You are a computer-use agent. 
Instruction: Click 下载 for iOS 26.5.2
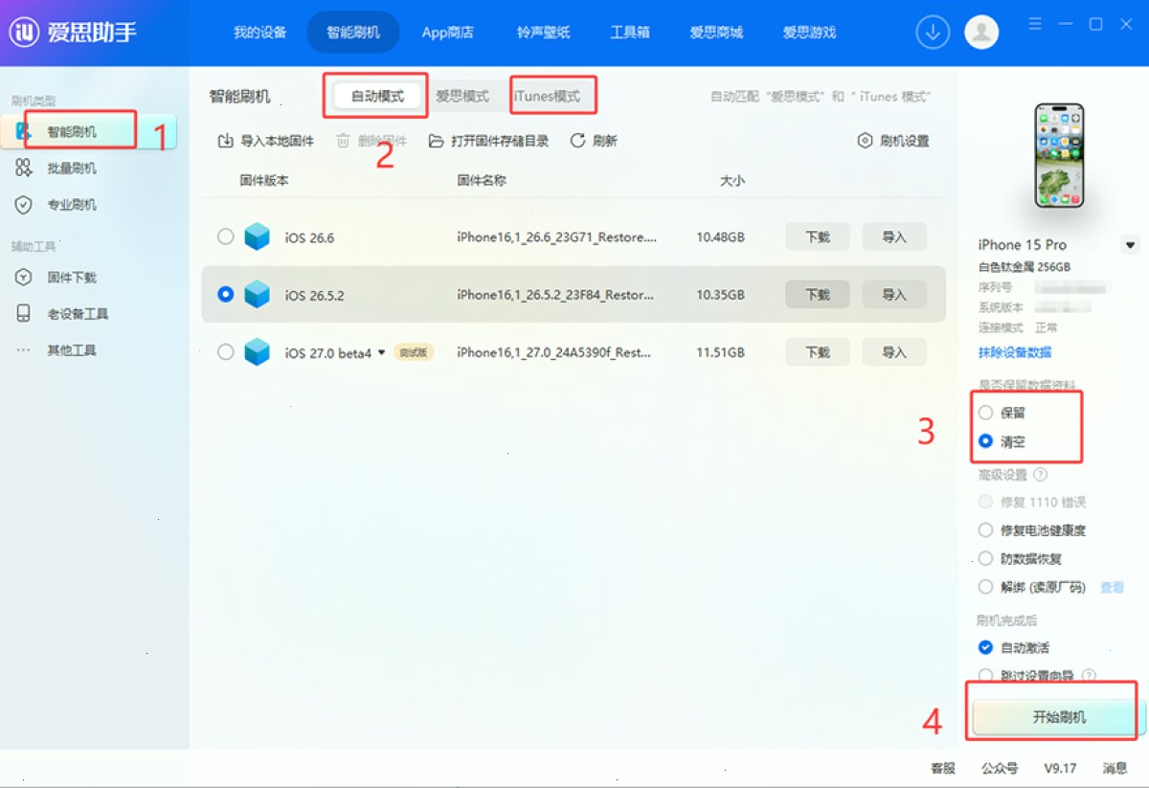818,294
